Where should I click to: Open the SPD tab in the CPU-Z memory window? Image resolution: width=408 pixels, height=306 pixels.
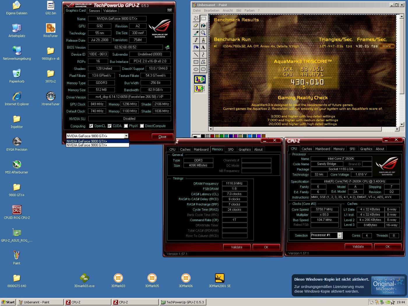coord(231,149)
